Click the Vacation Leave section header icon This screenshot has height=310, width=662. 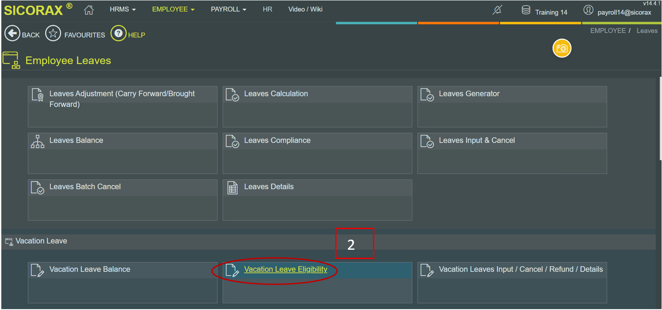[9, 241]
